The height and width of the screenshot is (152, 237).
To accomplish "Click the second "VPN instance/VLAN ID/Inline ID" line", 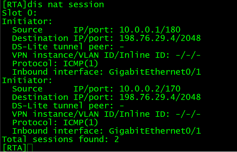I will coord(106,114).
